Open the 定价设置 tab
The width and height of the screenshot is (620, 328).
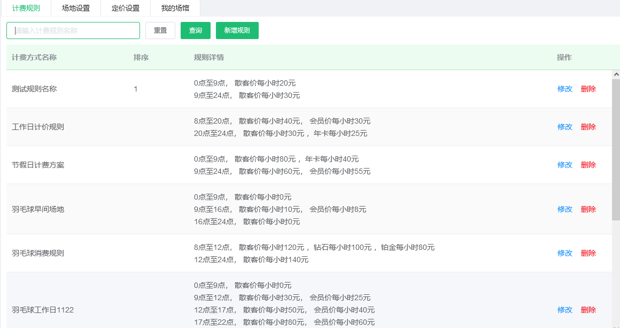[x=125, y=9]
